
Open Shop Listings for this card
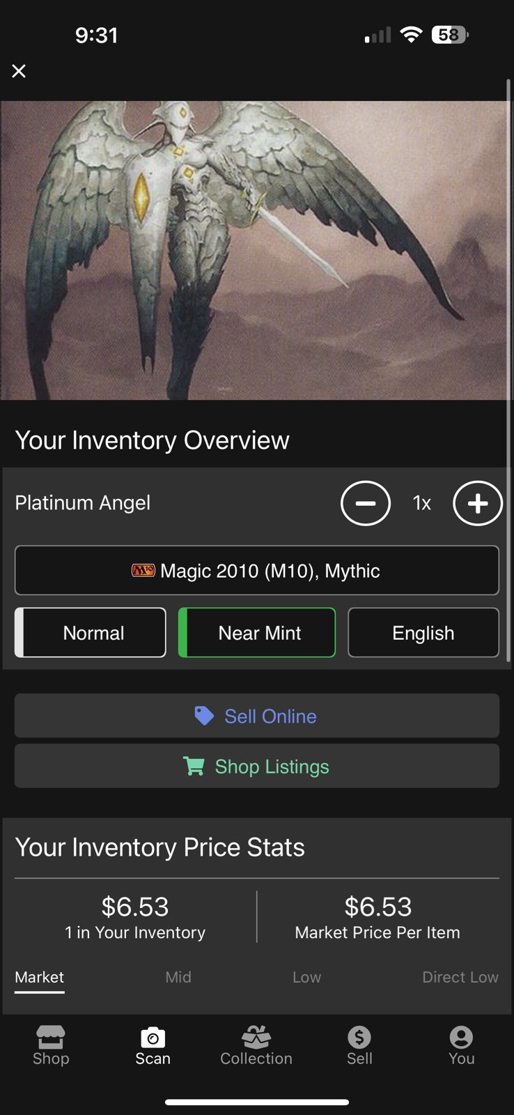tap(257, 766)
